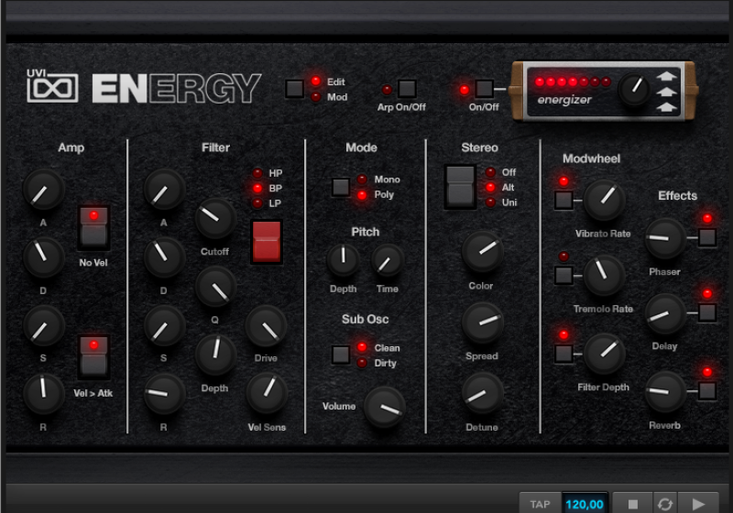Click the stop button in transport bar

coord(631,503)
